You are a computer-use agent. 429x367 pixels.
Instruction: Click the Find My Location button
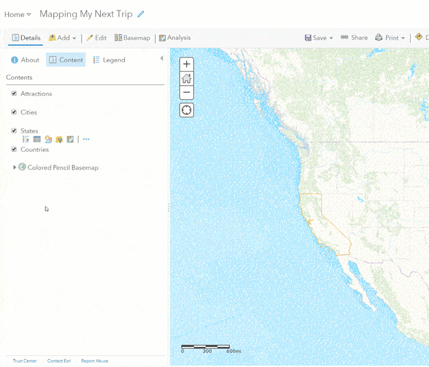pos(187,110)
